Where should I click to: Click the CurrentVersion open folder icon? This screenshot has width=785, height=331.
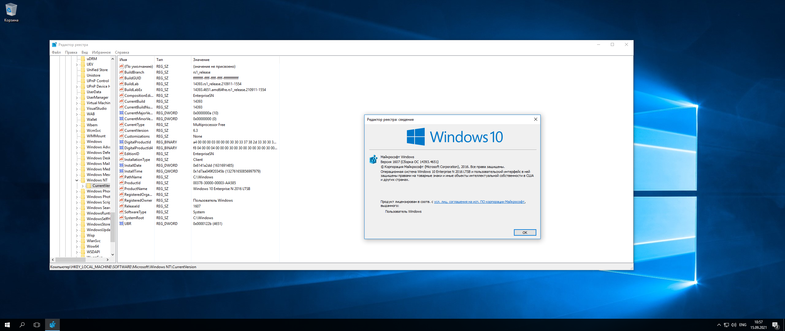pyautogui.click(x=89, y=186)
